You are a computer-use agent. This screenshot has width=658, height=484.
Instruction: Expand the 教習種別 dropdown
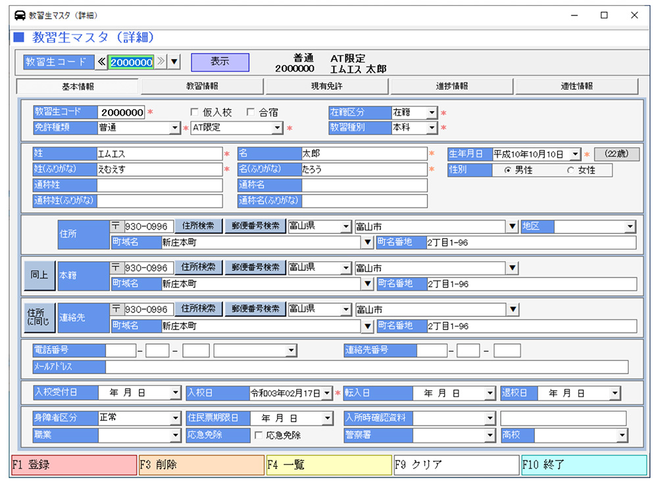point(432,128)
